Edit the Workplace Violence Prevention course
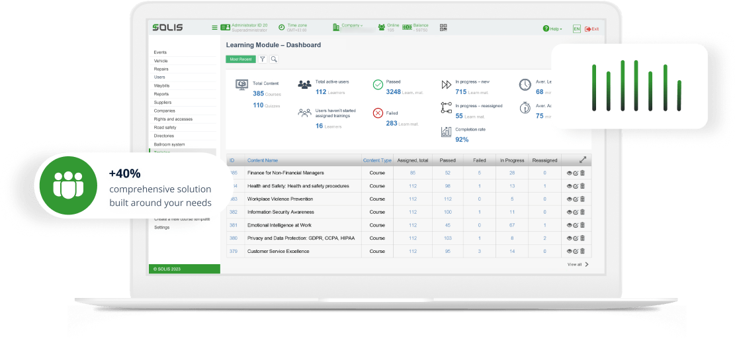This screenshot has width=735, height=339. [576, 199]
